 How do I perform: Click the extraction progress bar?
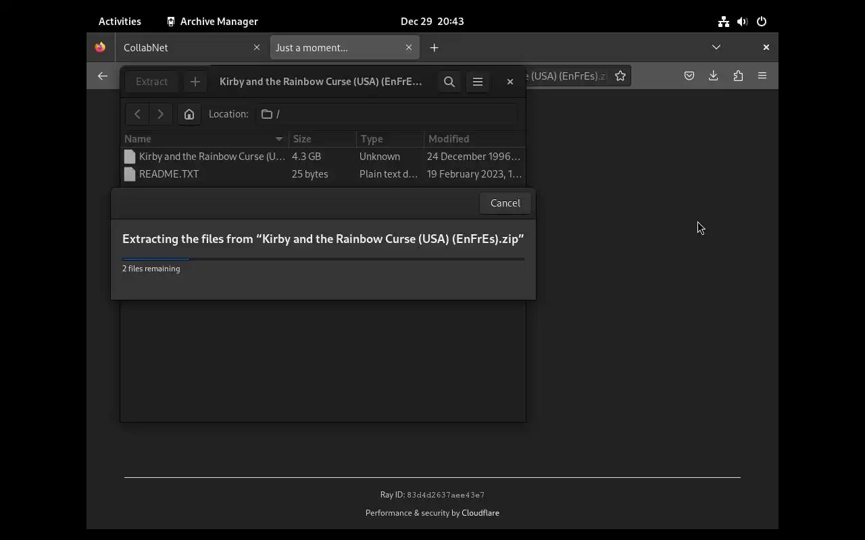[323, 259]
